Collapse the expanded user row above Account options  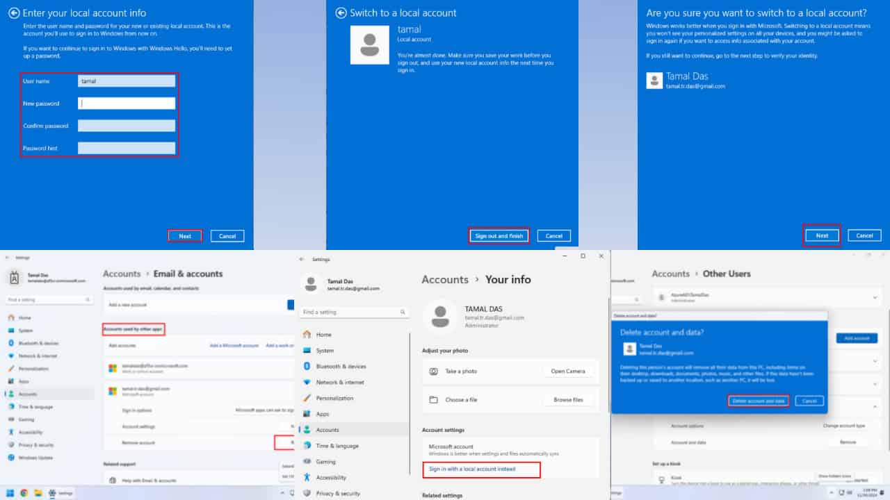[875, 407]
